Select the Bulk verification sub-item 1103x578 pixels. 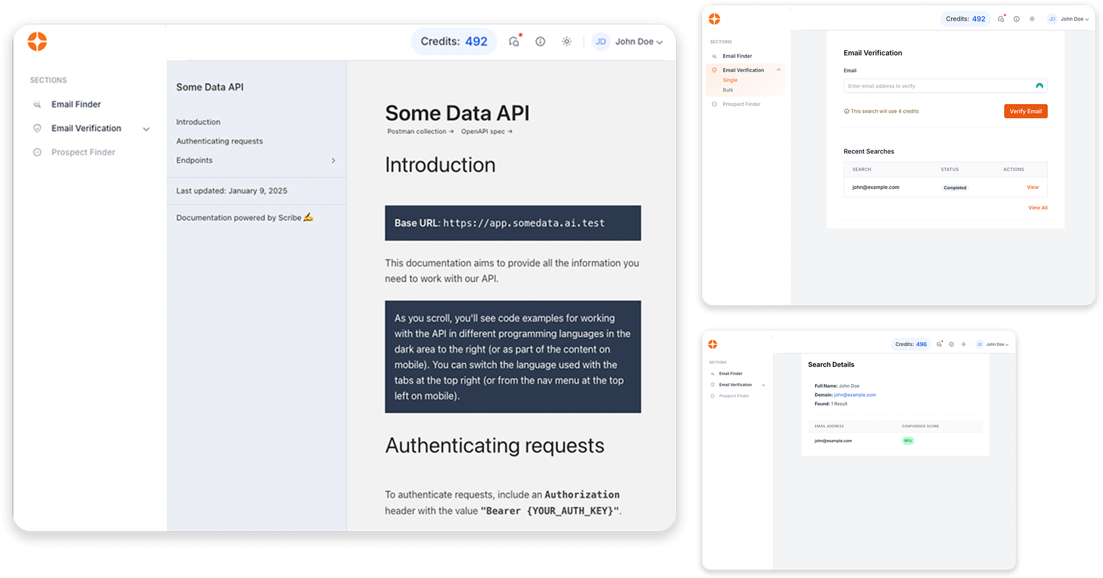[728, 90]
